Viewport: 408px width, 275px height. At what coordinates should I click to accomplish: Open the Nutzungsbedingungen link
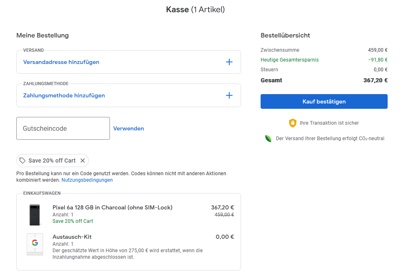click(x=87, y=180)
